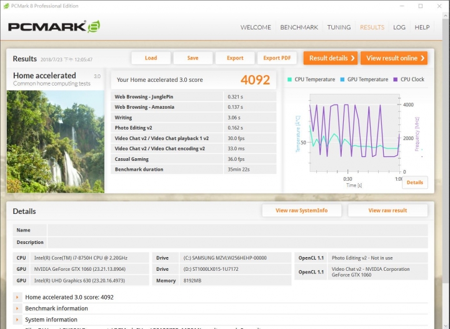450x329 pixels.
Task: Click the CPU Clock legend swatch
Action: pyautogui.click(x=396, y=79)
